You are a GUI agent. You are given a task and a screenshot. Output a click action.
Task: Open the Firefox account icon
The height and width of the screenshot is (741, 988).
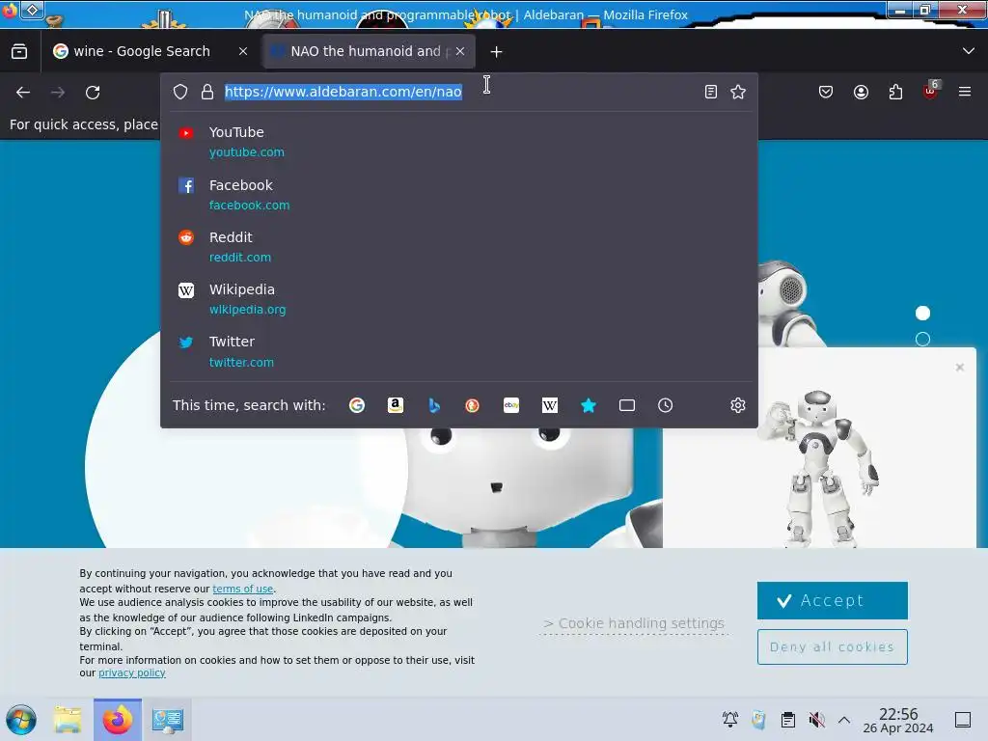(x=861, y=92)
